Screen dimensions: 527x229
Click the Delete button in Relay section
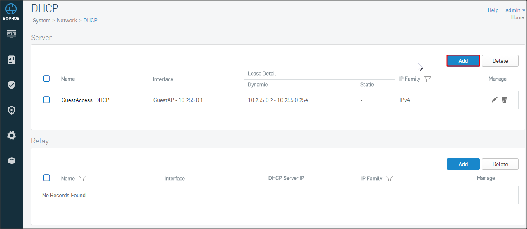tap(500, 164)
